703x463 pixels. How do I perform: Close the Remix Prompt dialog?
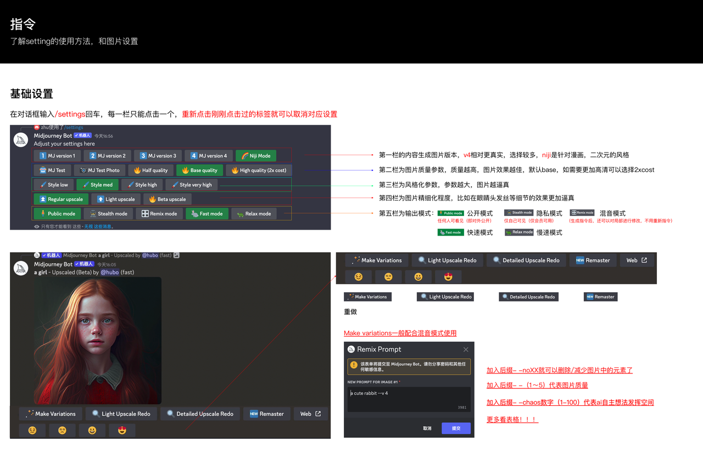point(466,349)
